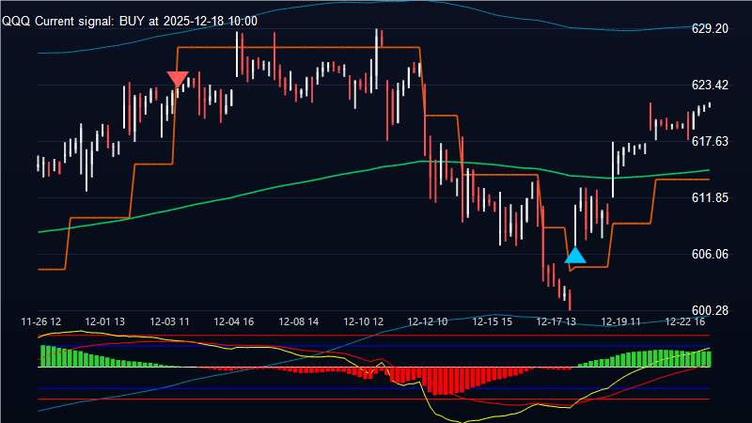
Task: Select the 12-15 15 date label
Action: (x=492, y=321)
